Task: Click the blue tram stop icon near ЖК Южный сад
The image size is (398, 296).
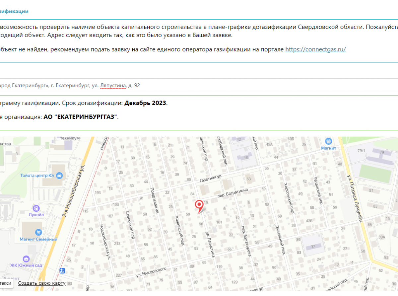Action: click(62, 270)
